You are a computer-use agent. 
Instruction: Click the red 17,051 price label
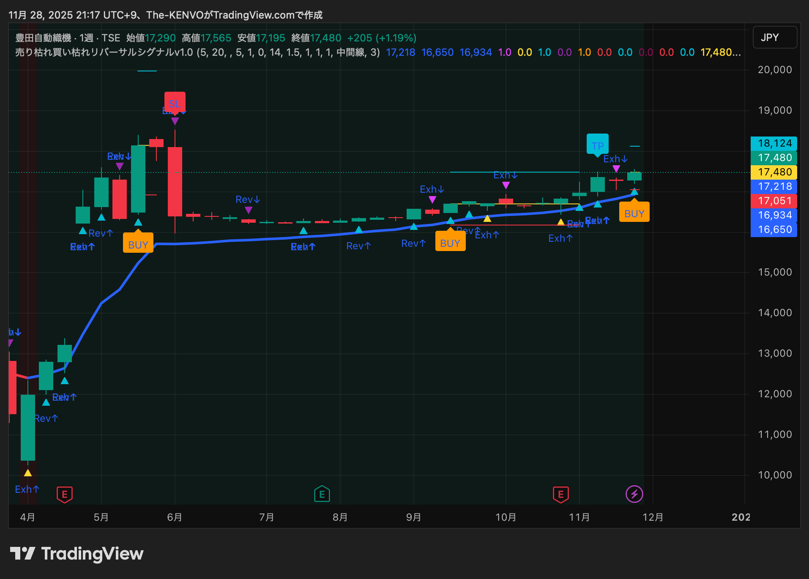click(773, 201)
